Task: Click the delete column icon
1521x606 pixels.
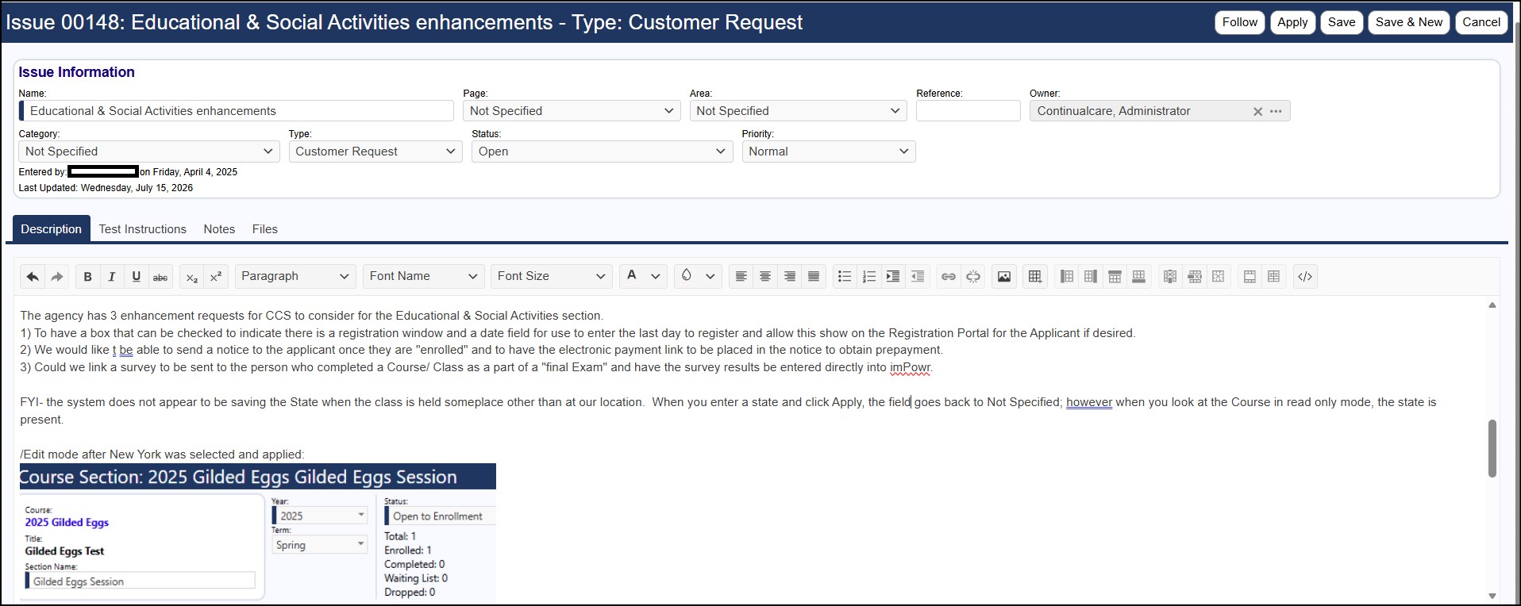Action: tap(1170, 277)
